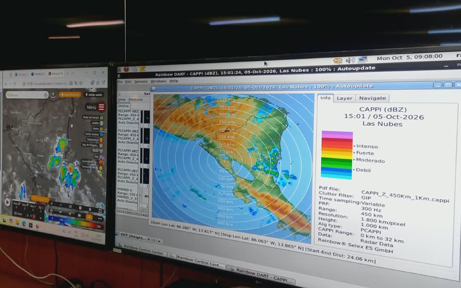Switch to the Info tab
Viewport: 461px width, 288px height.
pos(325,98)
